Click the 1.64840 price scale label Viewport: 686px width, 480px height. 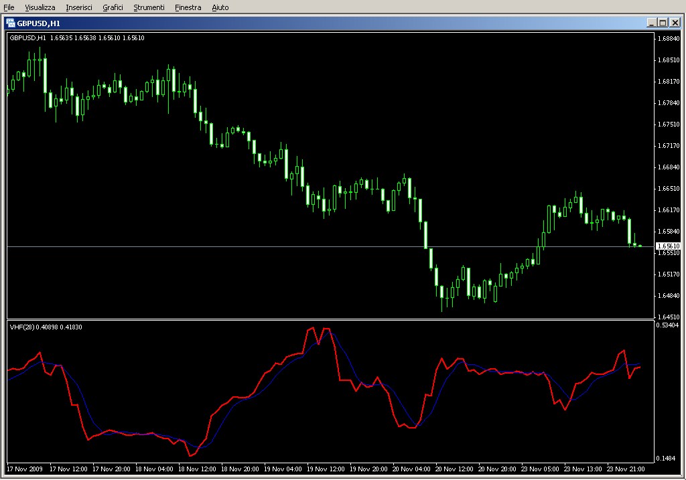(x=669, y=295)
